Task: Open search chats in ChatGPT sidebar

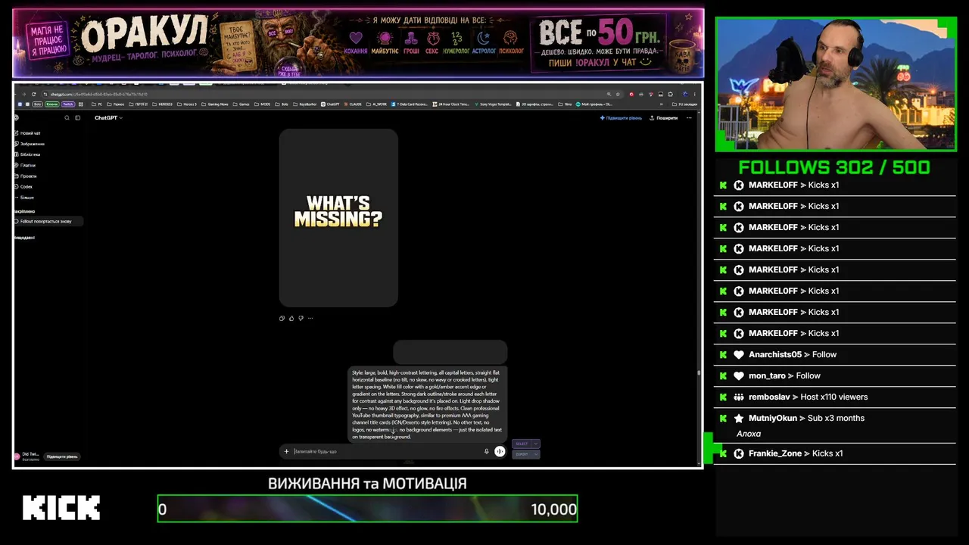Action: point(67,118)
